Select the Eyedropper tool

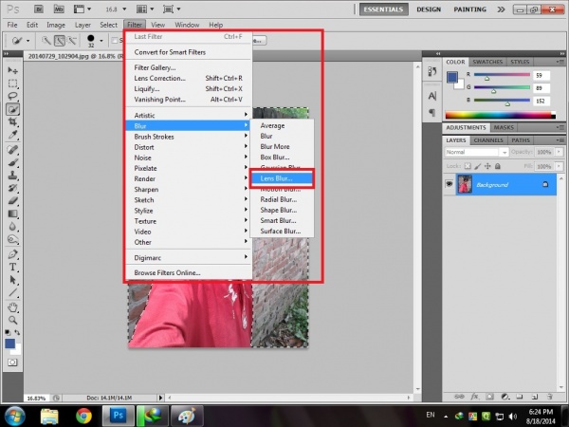tap(12, 135)
